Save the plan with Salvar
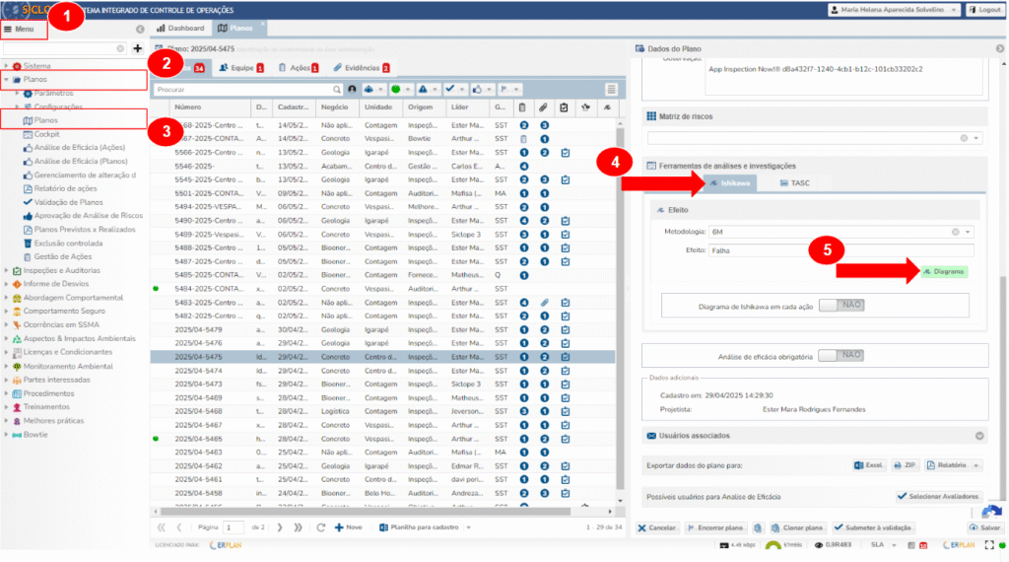 coord(984,527)
